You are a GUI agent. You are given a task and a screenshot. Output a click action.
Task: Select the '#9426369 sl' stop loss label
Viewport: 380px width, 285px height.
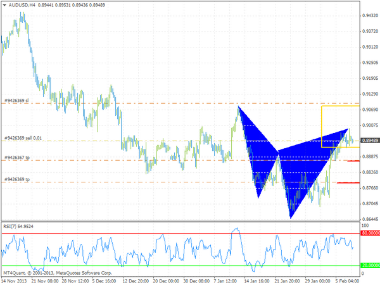pos(16,100)
